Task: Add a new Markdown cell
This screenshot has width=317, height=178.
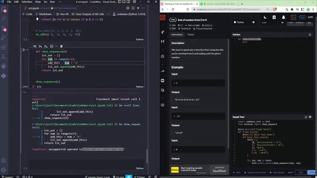Action: [43, 14]
